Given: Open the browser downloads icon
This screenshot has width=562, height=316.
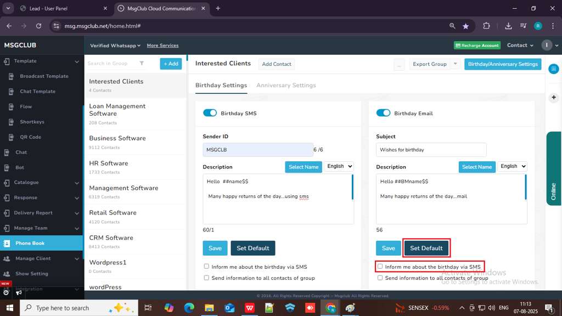Looking at the screenshot, I should [508, 26].
